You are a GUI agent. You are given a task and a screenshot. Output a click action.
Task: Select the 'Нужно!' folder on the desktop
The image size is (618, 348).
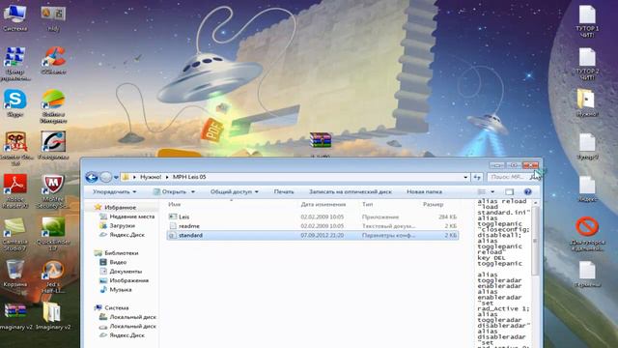coord(587,103)
